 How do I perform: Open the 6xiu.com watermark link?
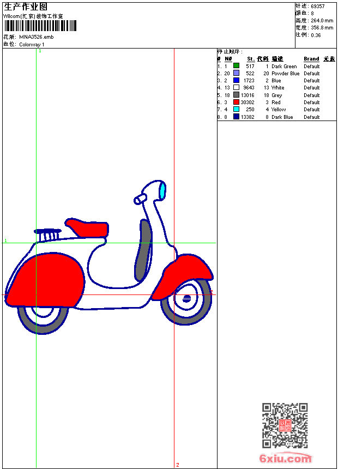click(285, 459)
